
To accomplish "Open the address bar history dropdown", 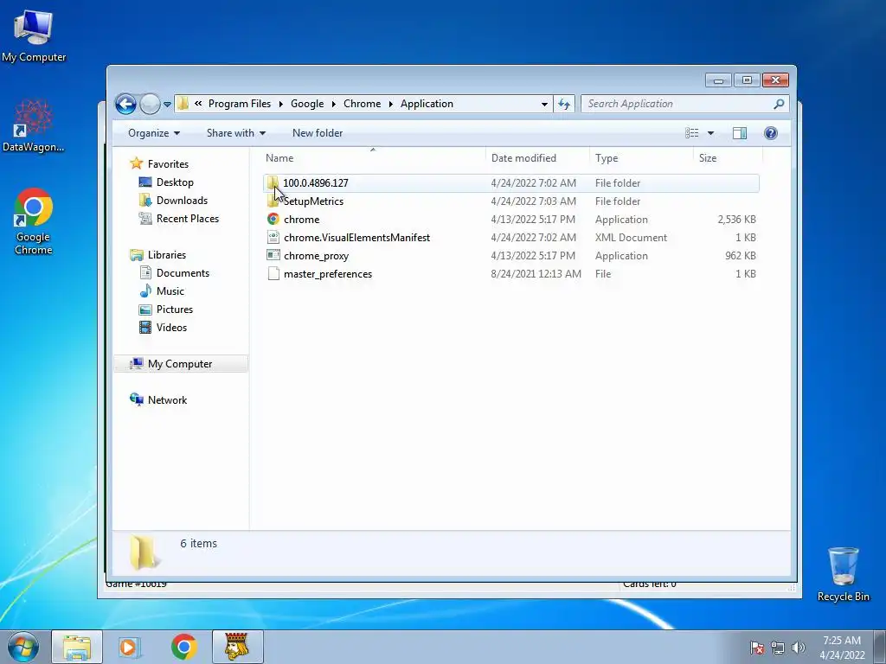I will coord(544,104).
